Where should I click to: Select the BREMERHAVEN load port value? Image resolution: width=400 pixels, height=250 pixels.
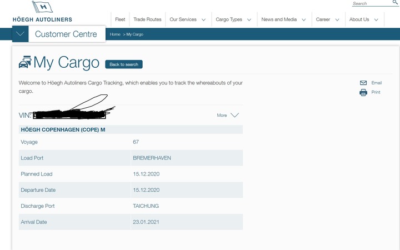[x=152, y=158]
